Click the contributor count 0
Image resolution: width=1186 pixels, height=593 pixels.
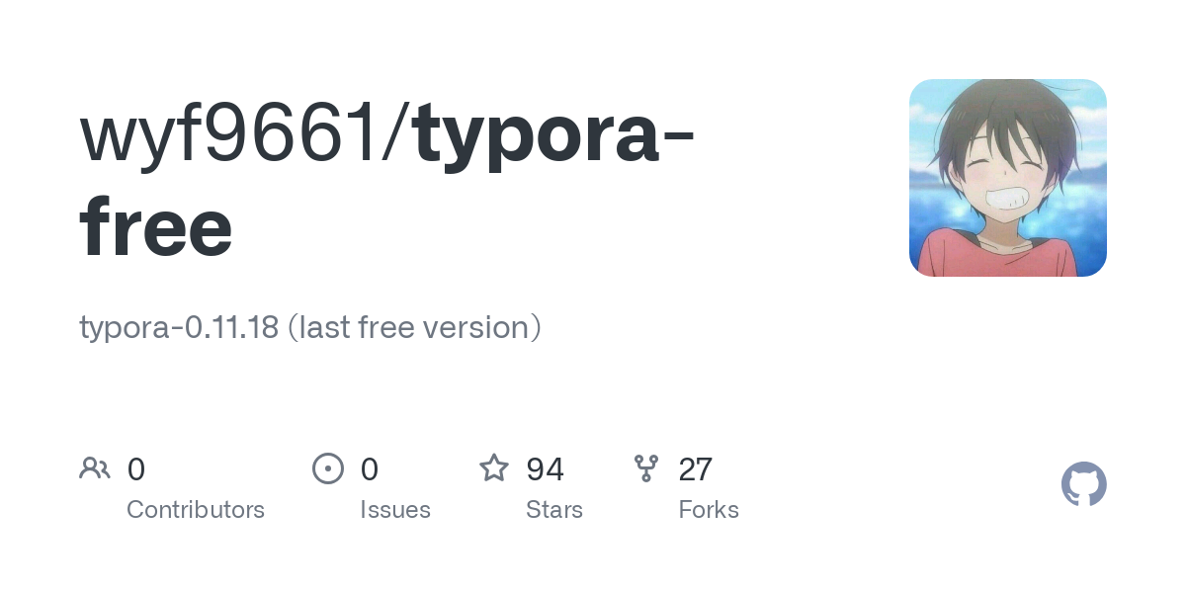coord(136,469)
